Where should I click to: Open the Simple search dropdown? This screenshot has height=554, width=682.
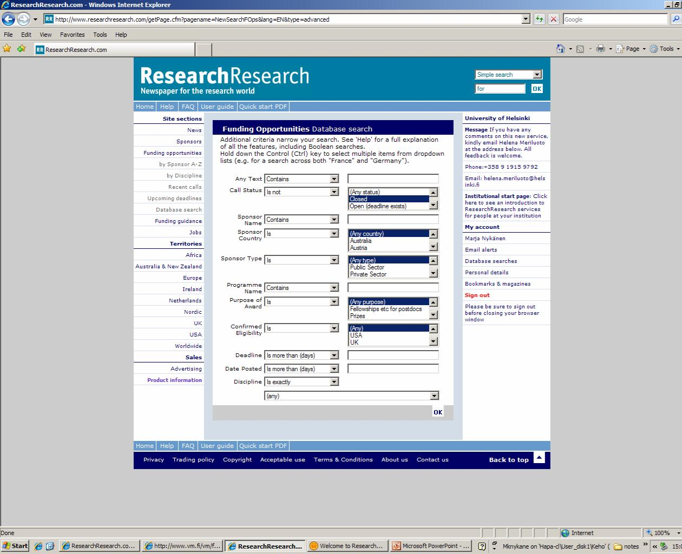508,75
